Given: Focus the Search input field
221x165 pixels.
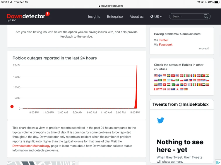Looking at the screenshot, I should 187,16.
